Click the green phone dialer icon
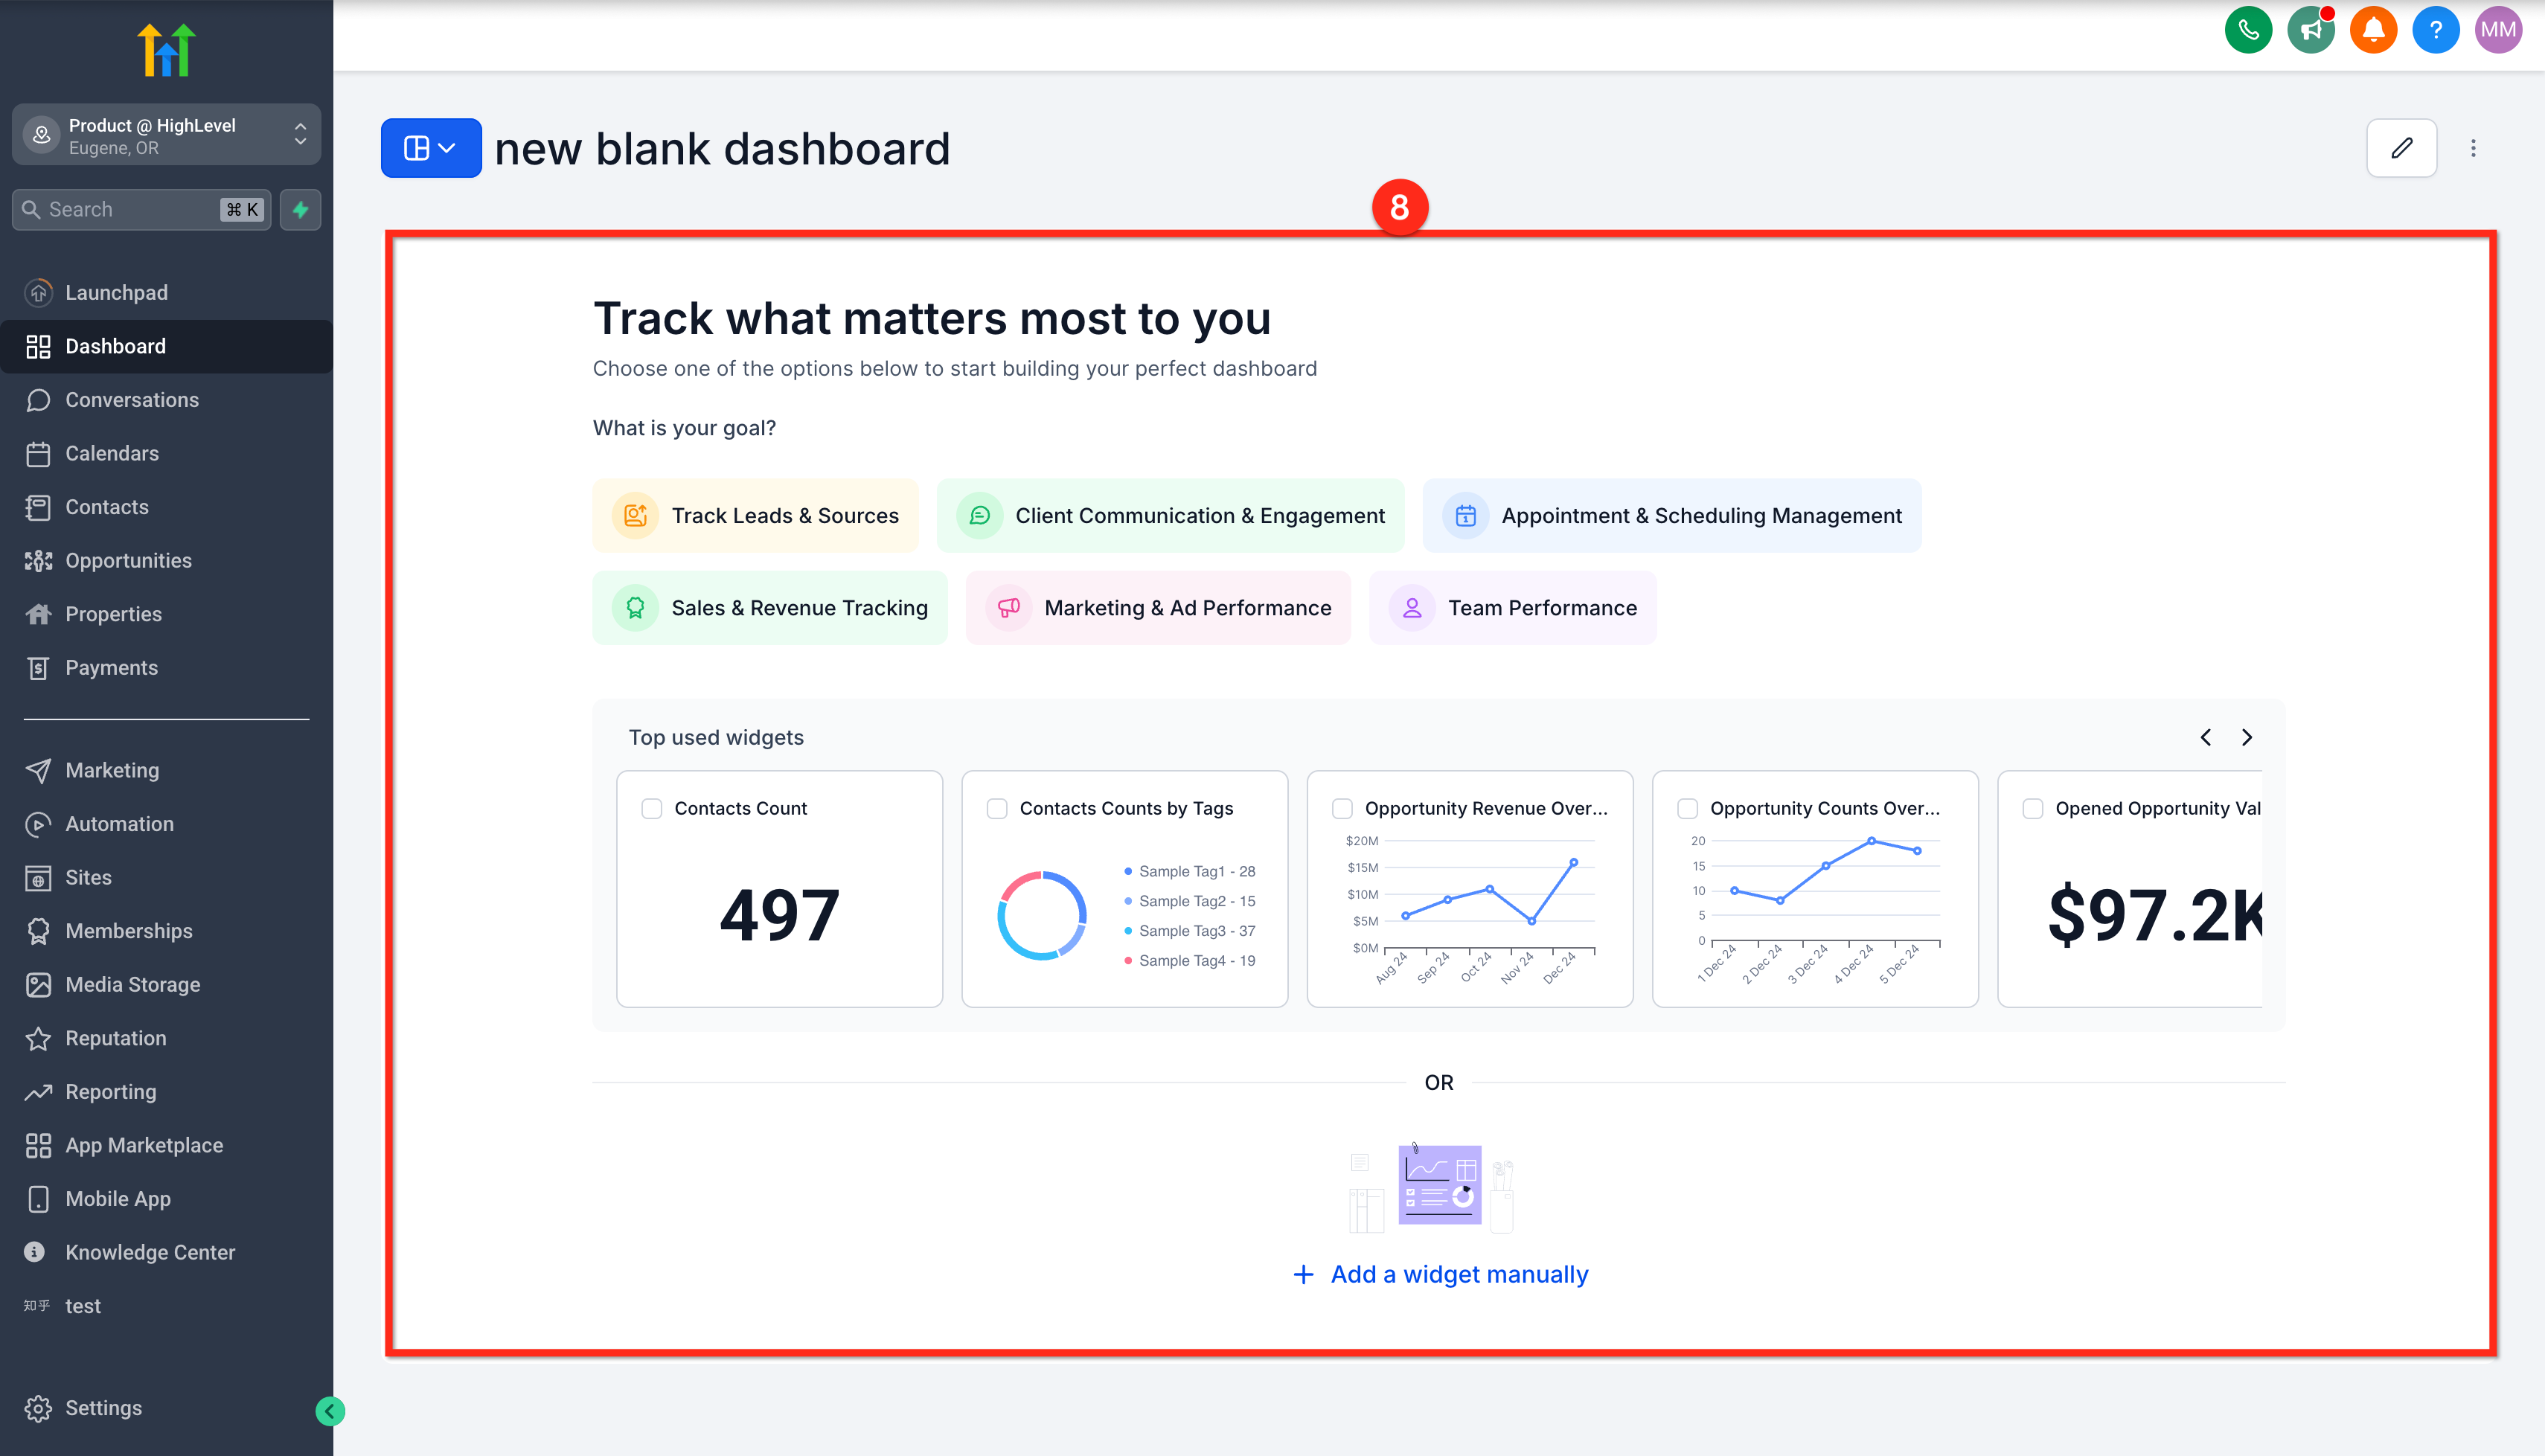2545x1456 pixels. pyautogui.click(x=2248, y=30)
